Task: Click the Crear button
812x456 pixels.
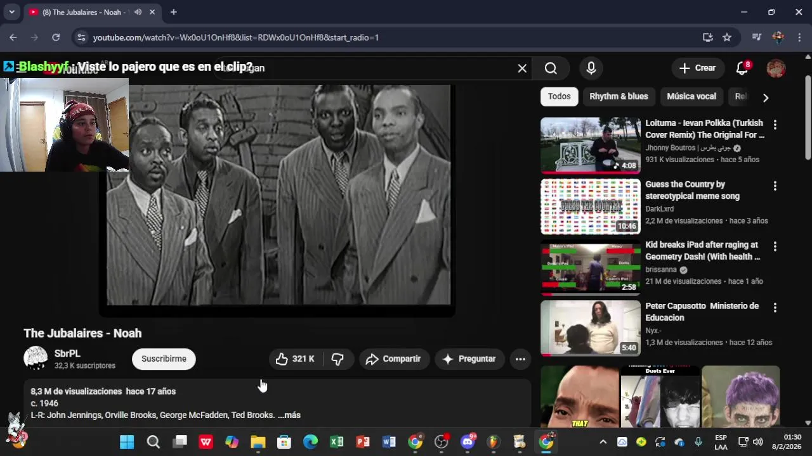Action: pyautogui.click(x=697, y=68)
